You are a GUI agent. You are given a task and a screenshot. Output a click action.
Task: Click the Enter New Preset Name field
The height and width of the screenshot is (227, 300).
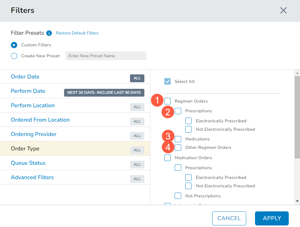pyautogui.click(x=106, y=56)
